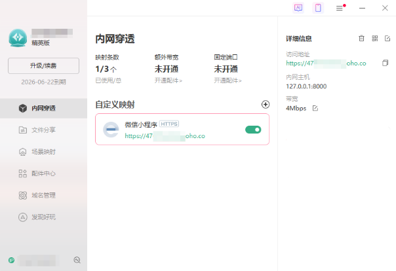Click the 文件分享 folder icon
This screenshot has height=271, width=396.
(23, 130)
